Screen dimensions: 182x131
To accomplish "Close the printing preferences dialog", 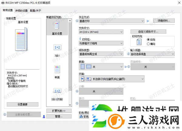I will coord(179,3).
